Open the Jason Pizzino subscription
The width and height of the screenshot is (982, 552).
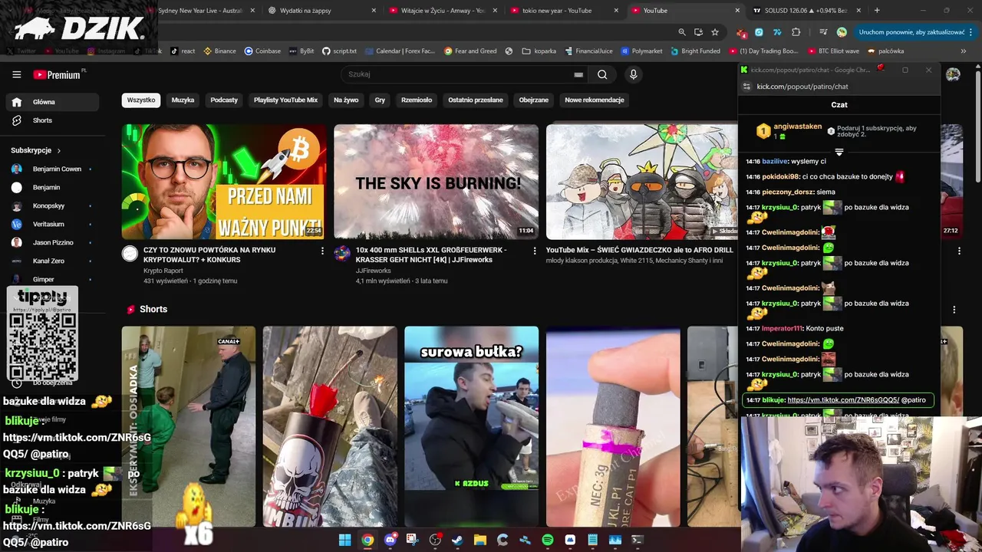[x=52, y=242]
